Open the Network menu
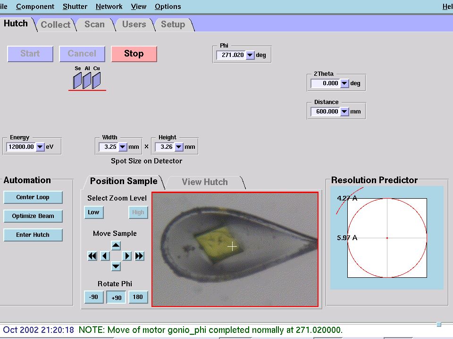Viewport: 453px width, 339px height. 109,6
